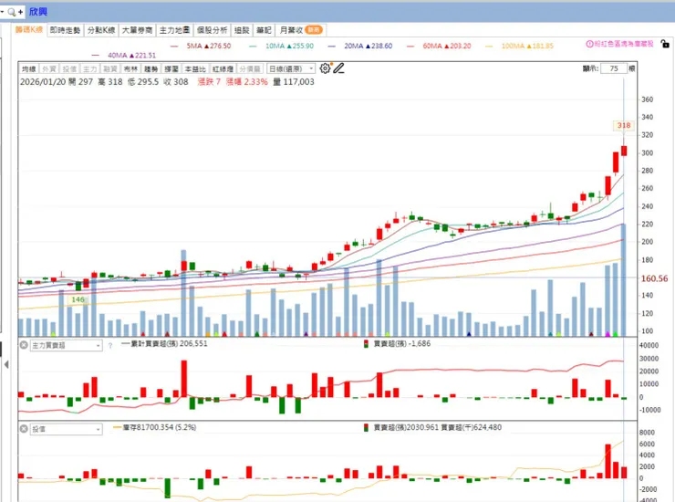Toggle the 布林 bands button
Image resolution: width=675 pixels, height=502 pixels.
(x=130, y=69)
